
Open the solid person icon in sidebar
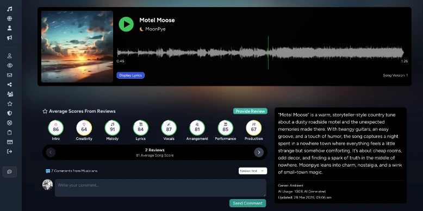click(x=9, y=28)
